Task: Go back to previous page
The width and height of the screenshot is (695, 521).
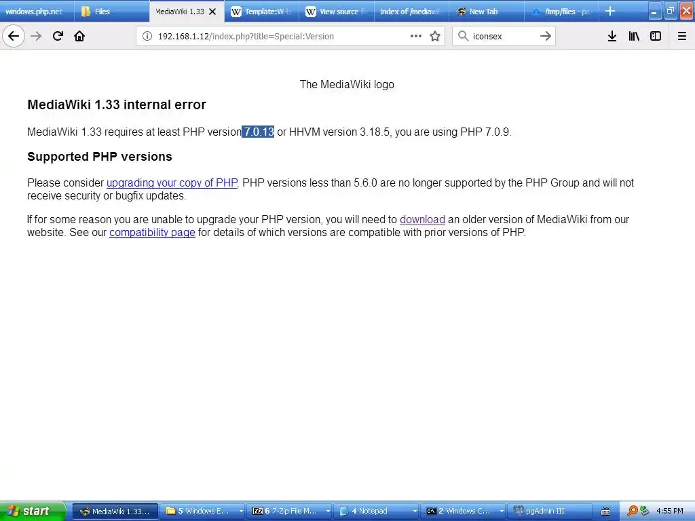Action: 14,36
